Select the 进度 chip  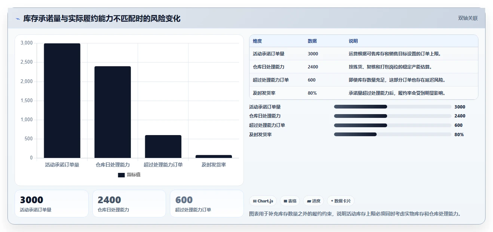[313, 201]
